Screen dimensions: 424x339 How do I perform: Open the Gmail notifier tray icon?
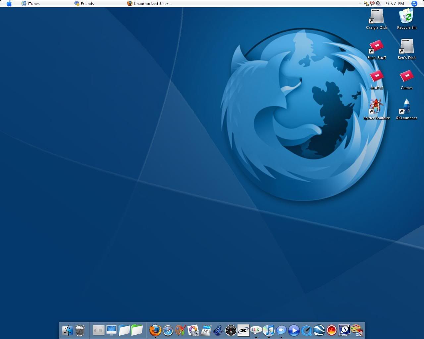[372, 4]
